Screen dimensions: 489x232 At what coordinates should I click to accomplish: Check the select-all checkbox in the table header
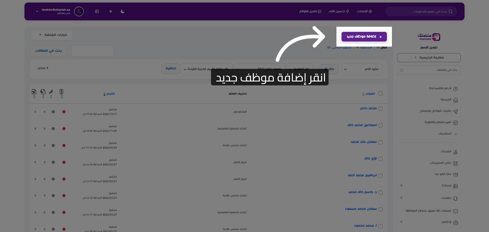tap(381, 93)
